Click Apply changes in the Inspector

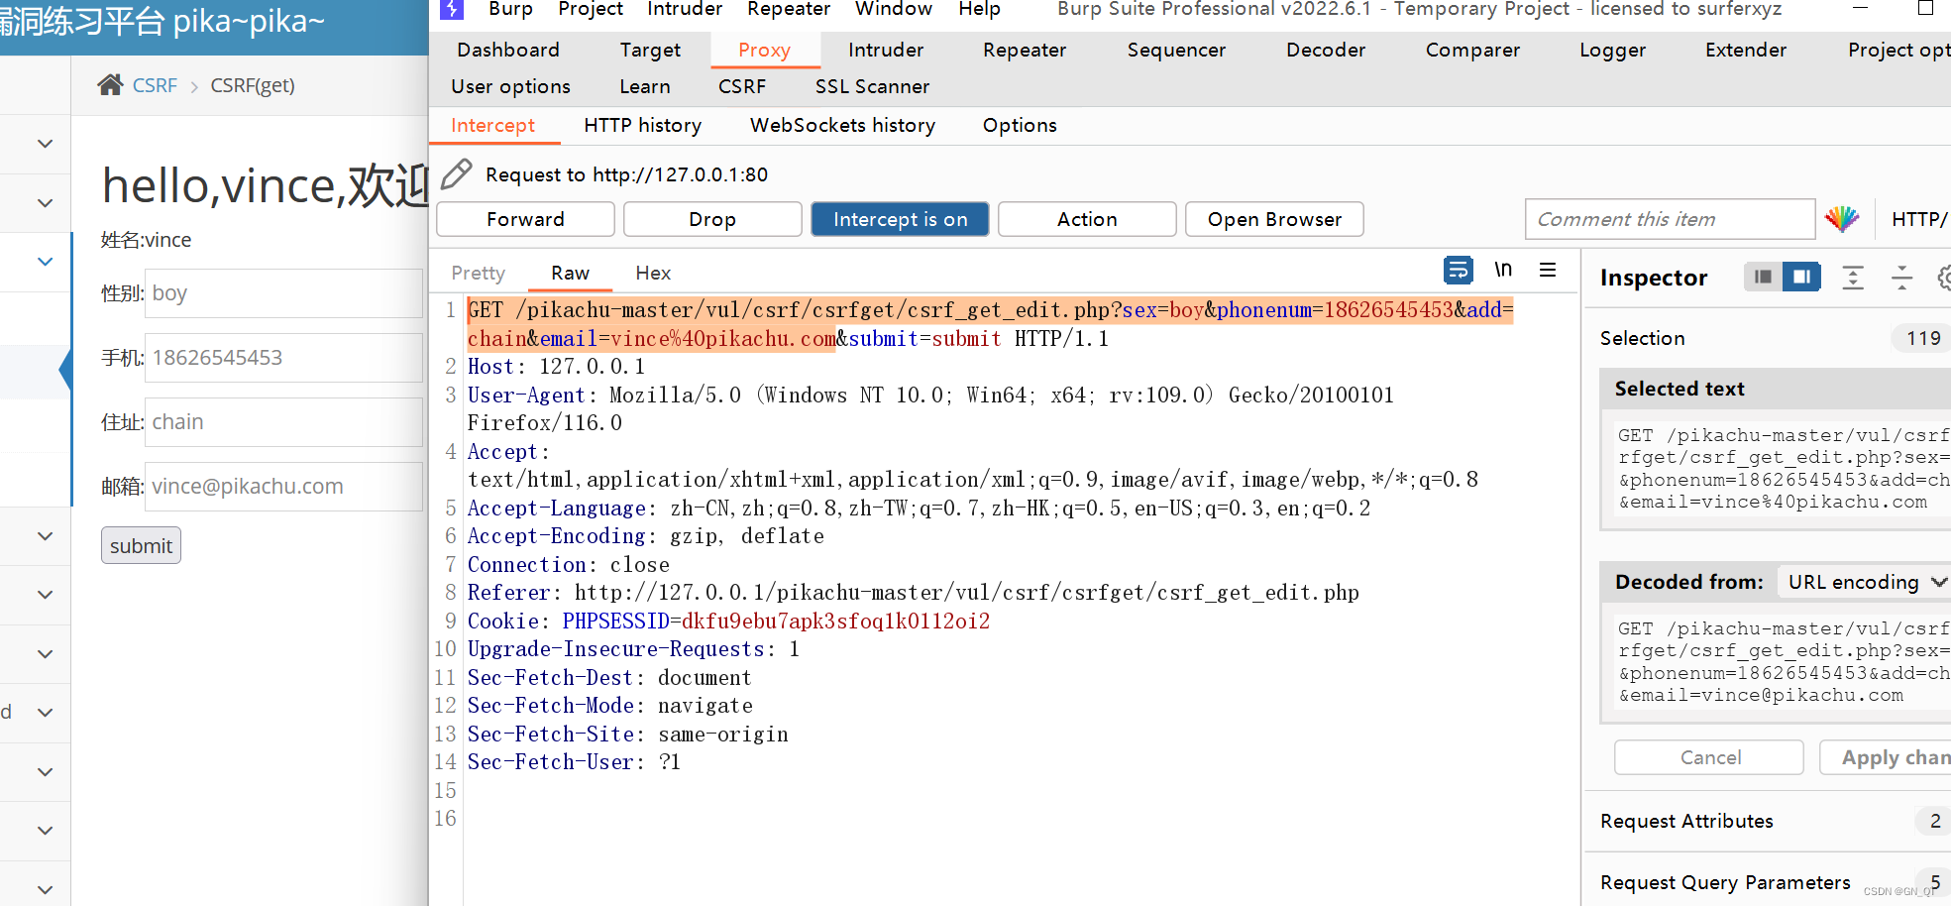pos(1886,757)
